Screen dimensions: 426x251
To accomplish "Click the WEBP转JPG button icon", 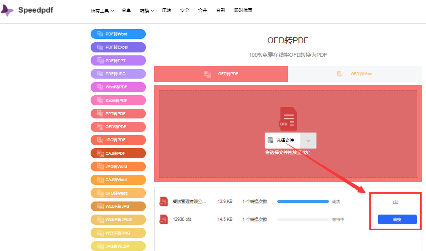I will [100, 206].
